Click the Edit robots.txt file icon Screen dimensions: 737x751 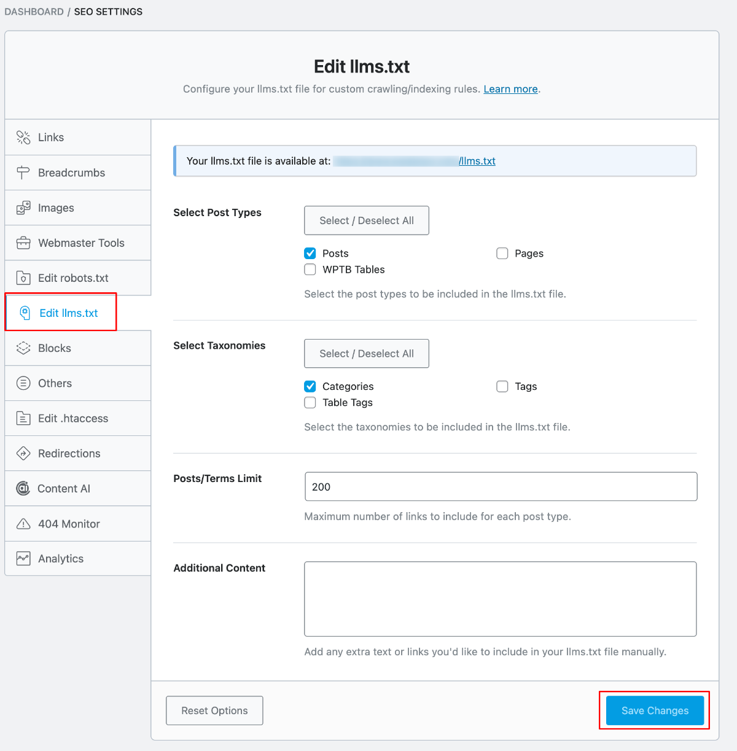23,278
